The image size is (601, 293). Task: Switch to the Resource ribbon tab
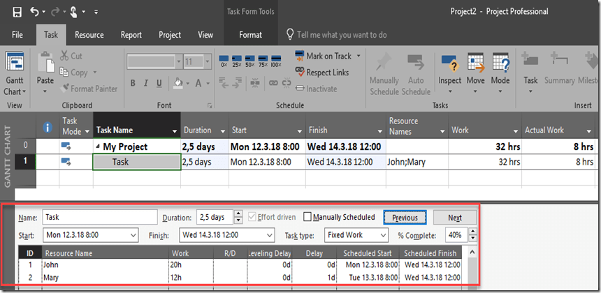coord(89,35)
